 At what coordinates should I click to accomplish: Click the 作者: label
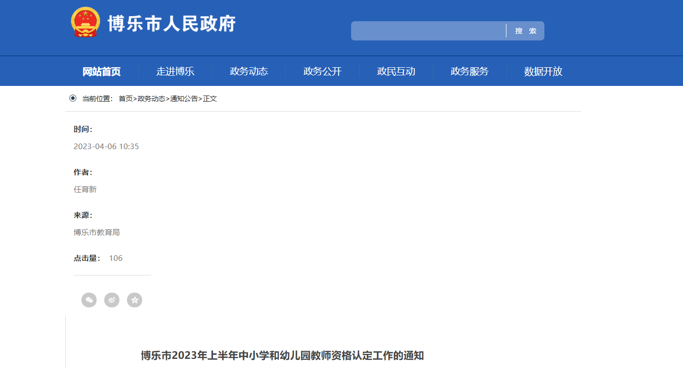(83, 172)
